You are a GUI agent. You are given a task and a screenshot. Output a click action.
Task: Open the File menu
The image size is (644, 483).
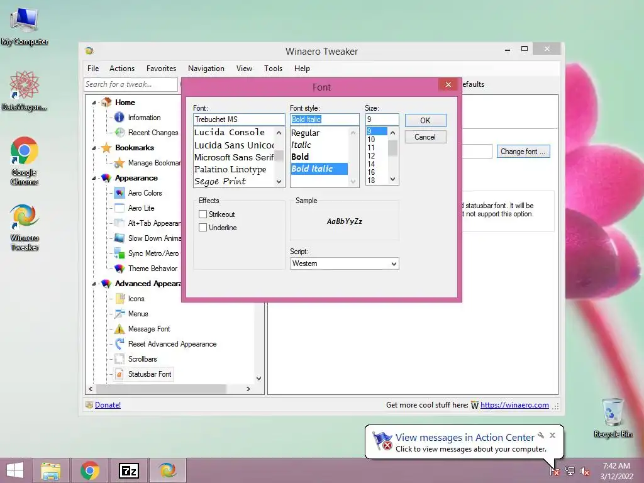[93, 69]
